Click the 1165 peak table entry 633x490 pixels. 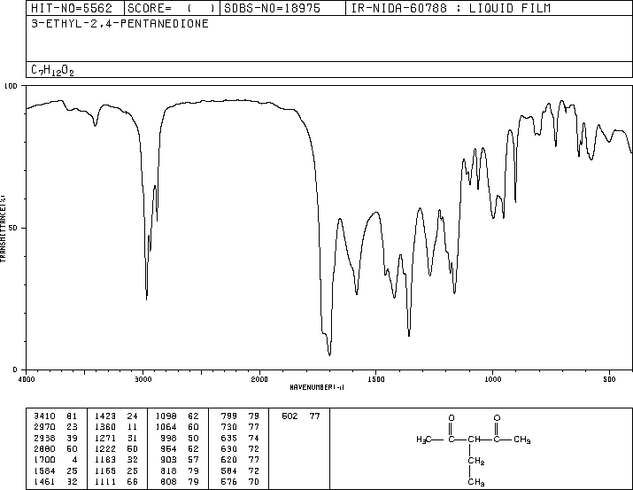(x=116, y=471)
